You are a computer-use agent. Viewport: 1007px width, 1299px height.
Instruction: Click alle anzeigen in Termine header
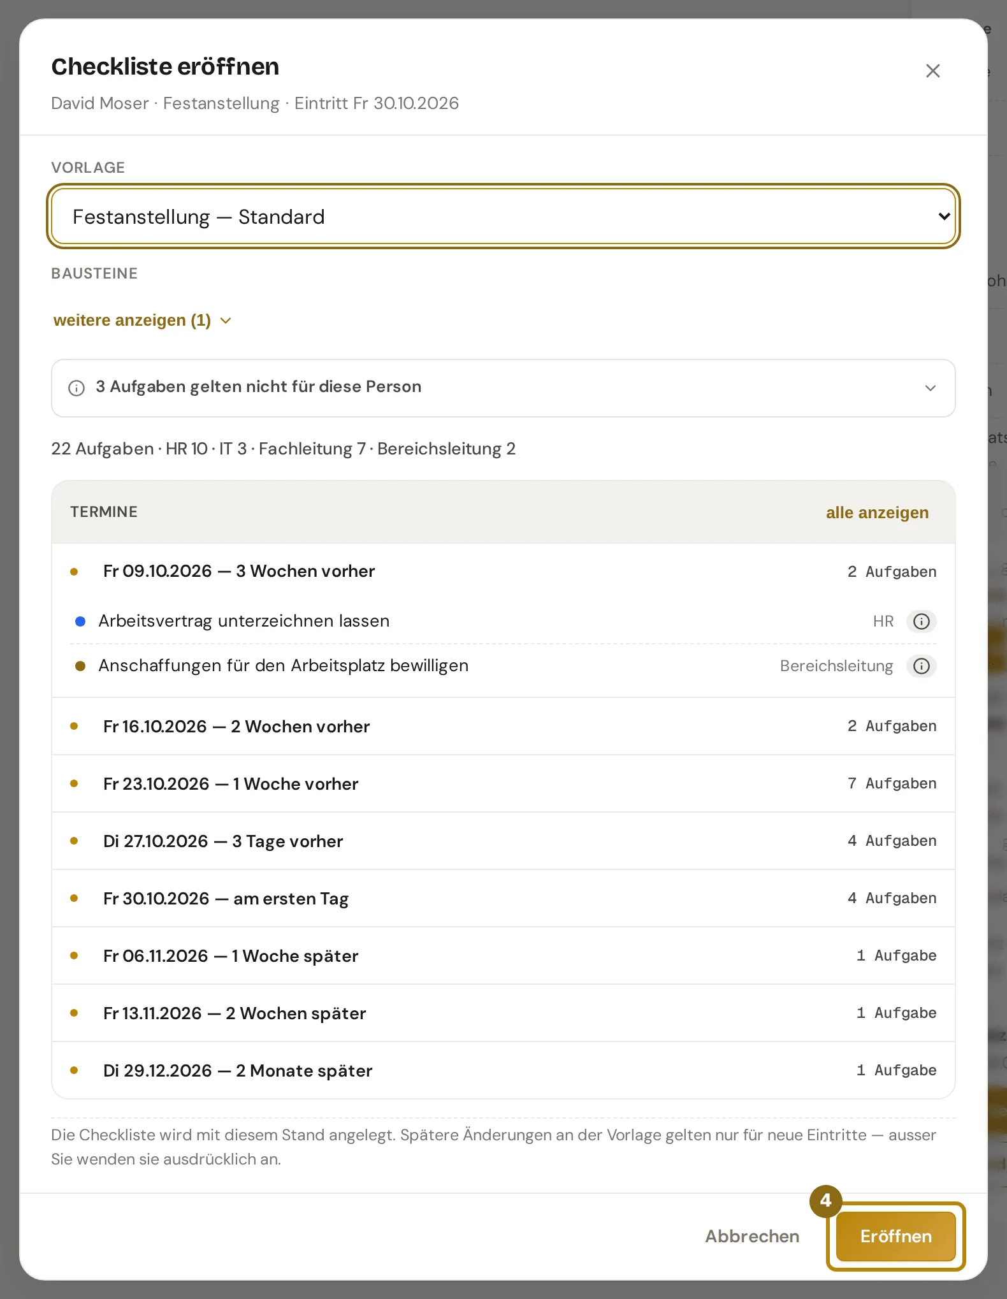[x=877, y=512]
